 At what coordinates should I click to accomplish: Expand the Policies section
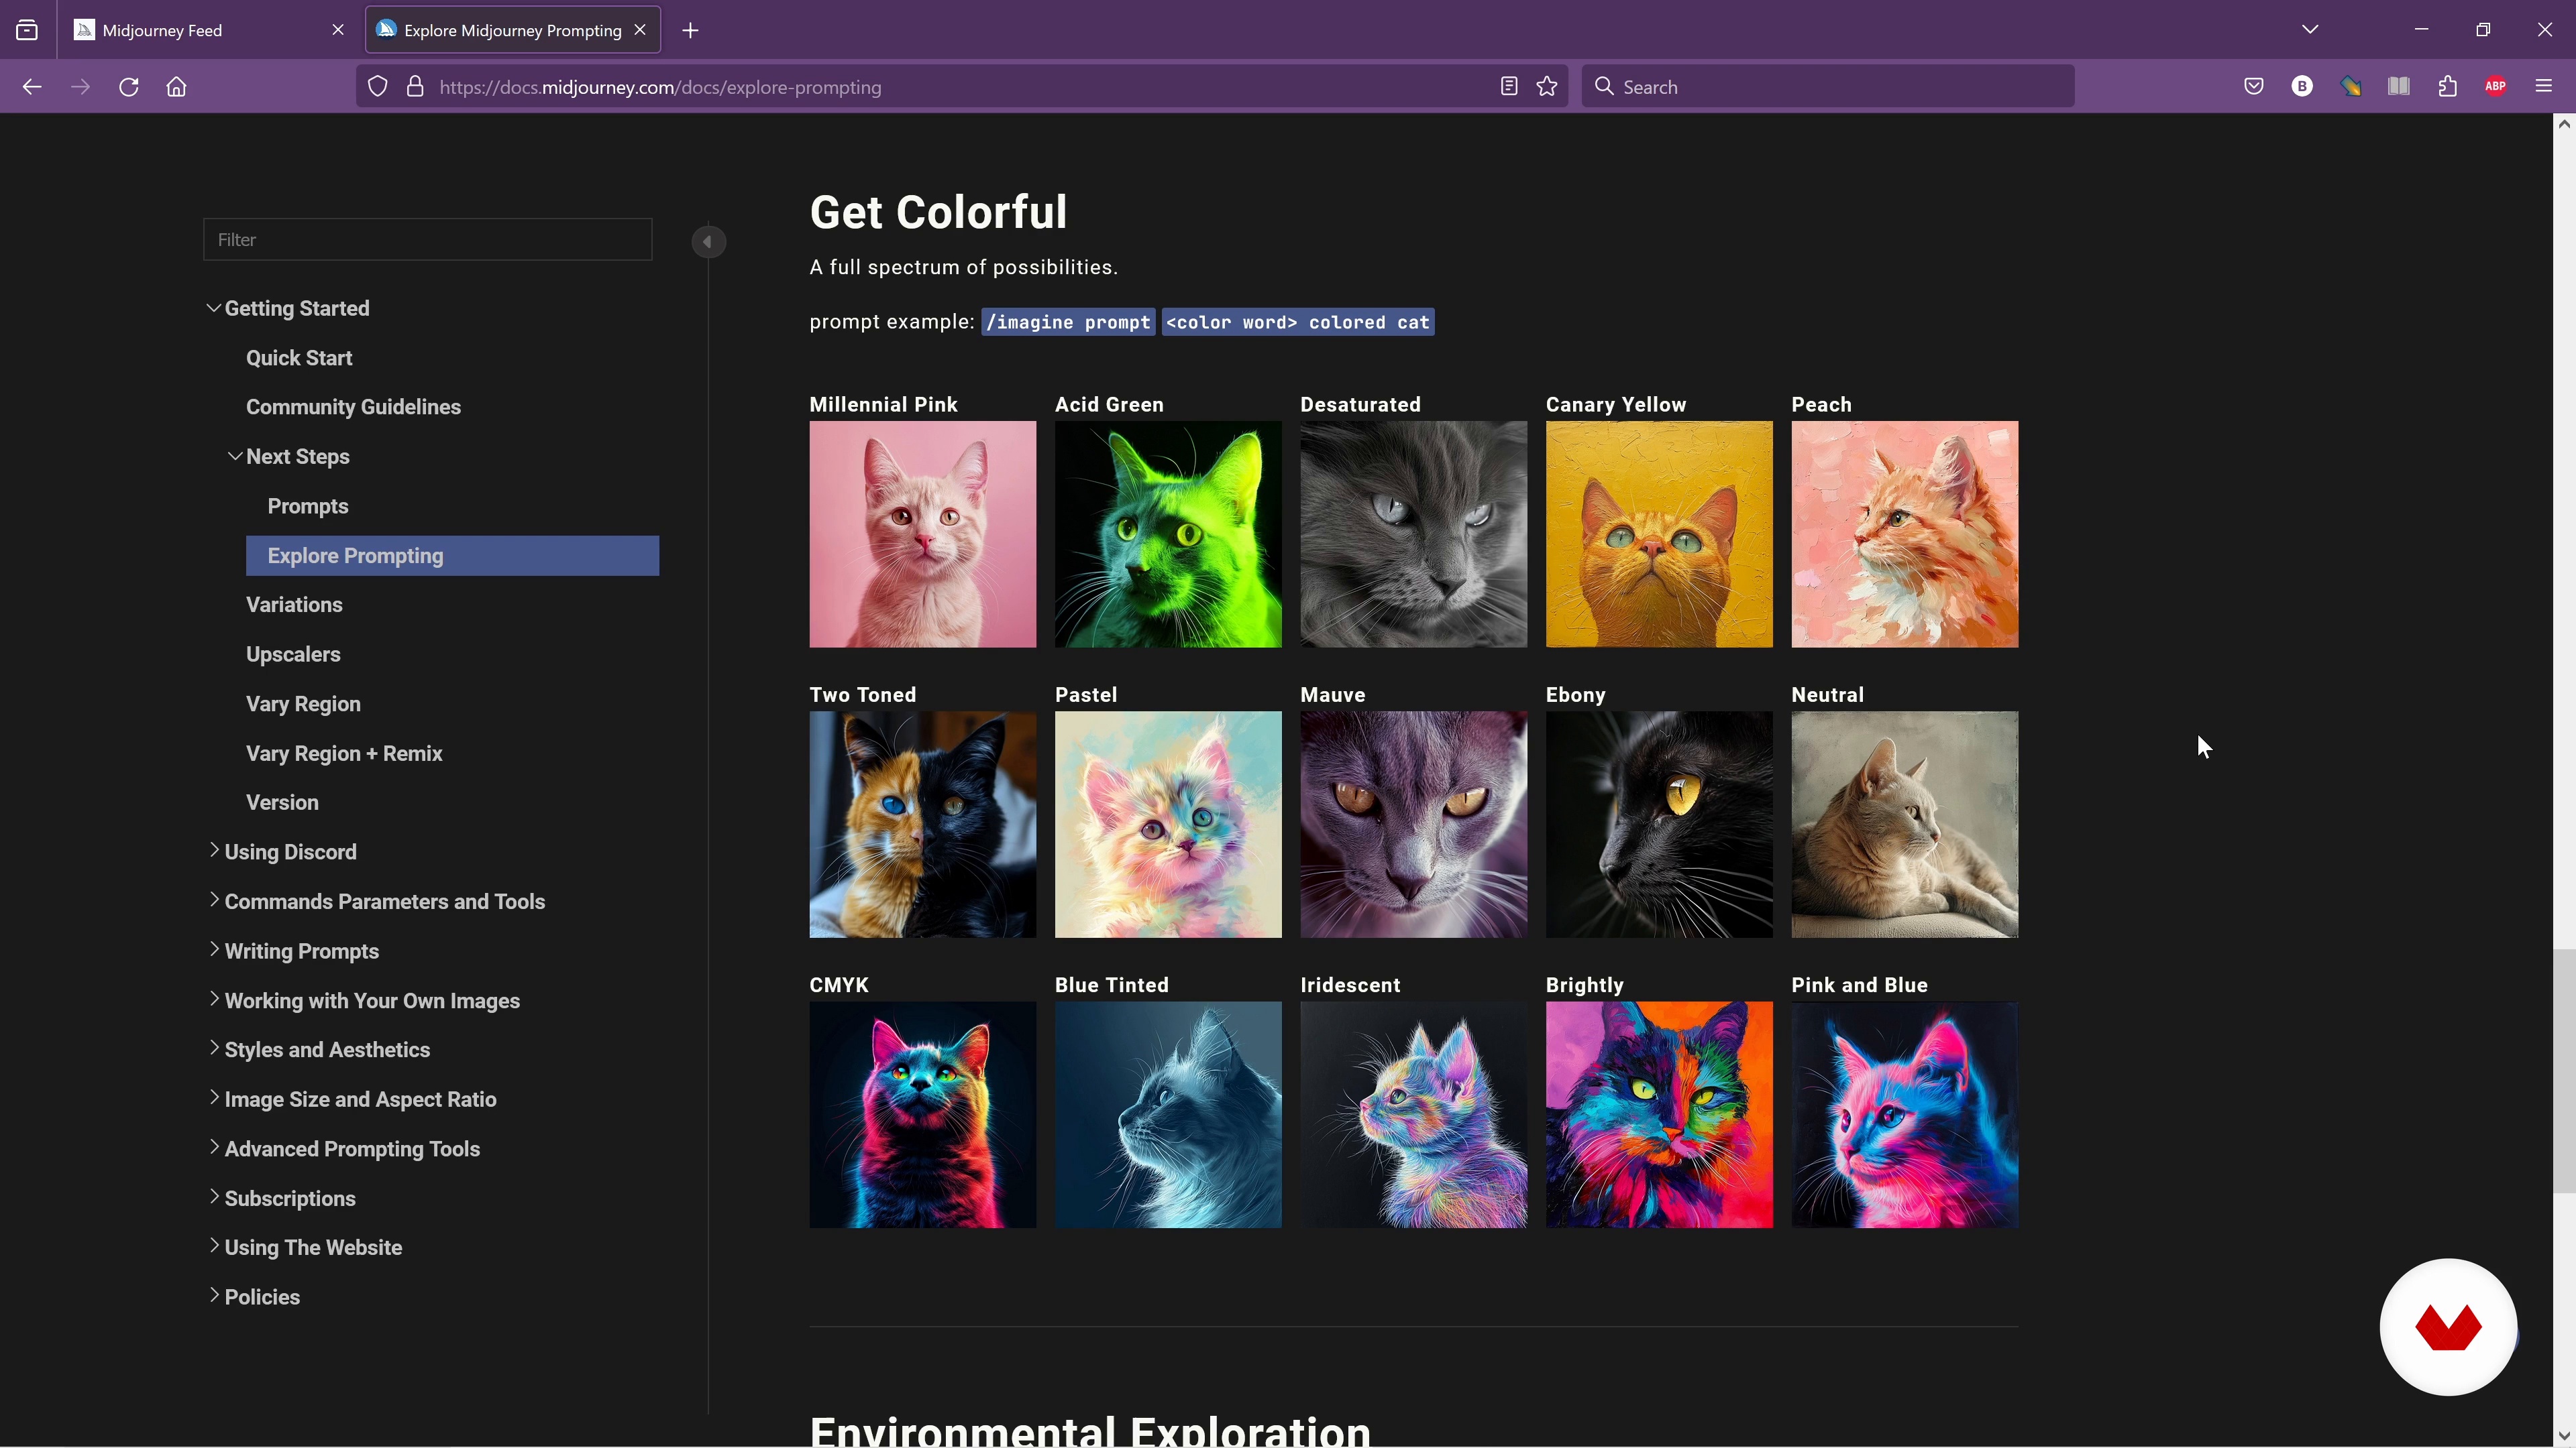pos(213,1296)
